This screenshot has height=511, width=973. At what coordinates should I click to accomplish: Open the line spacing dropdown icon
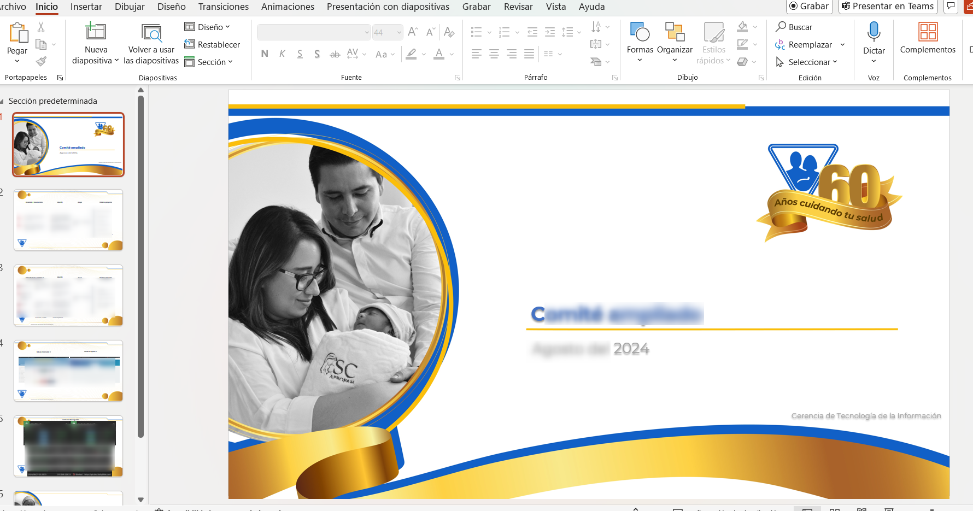click(571, 32)
